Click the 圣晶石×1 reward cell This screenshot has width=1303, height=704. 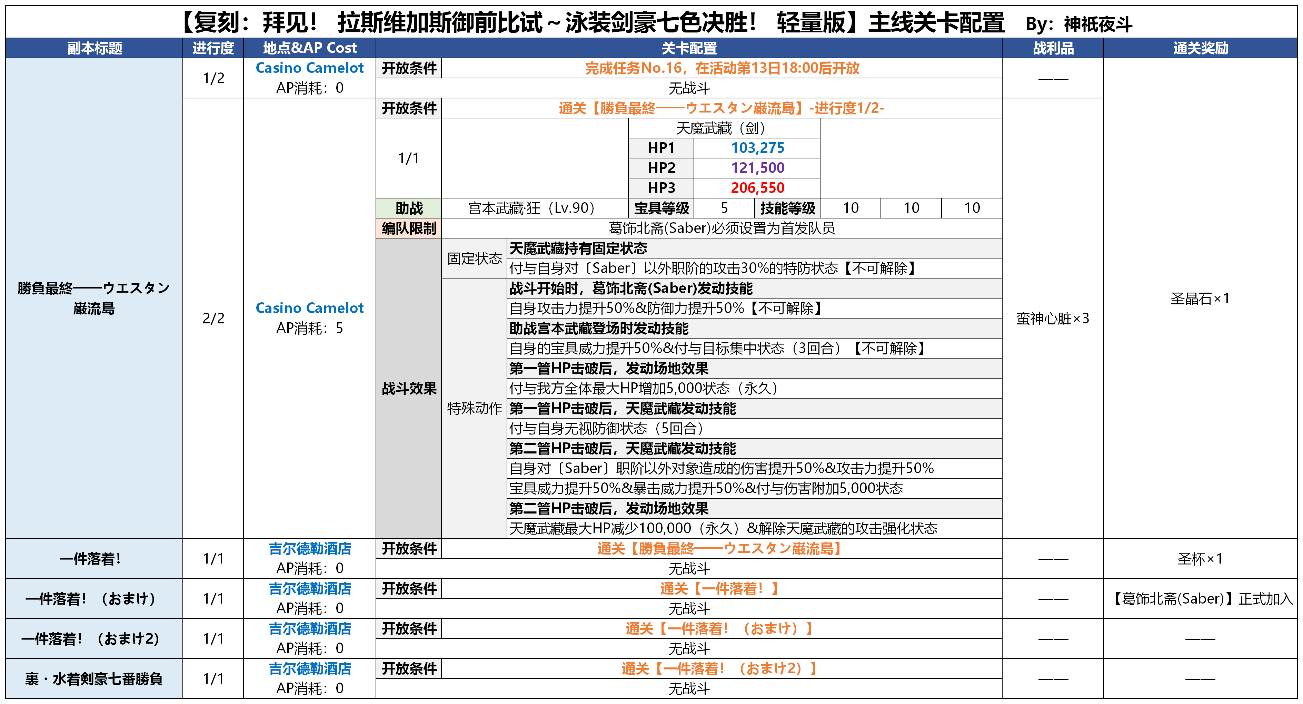[x=1200, y=298]
